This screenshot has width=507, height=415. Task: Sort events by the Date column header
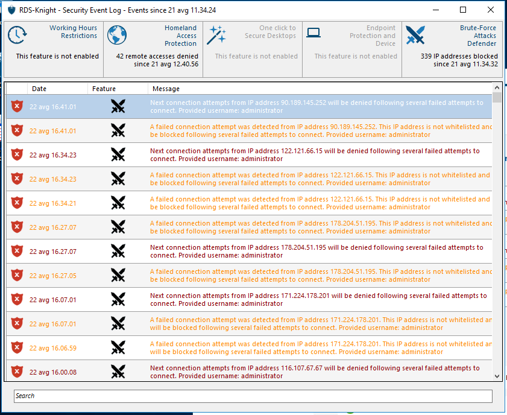[57, 89]
